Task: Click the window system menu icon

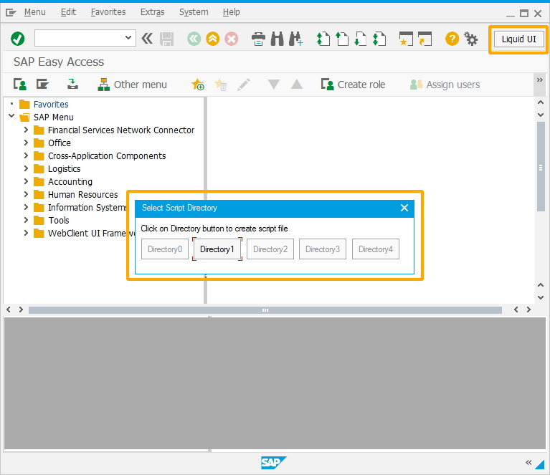Action: pyautogui.click(x=11, y=13)
